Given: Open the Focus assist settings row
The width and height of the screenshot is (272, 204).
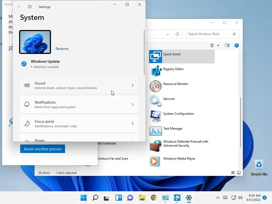Looking at the screenshot, I should [79, 124].
